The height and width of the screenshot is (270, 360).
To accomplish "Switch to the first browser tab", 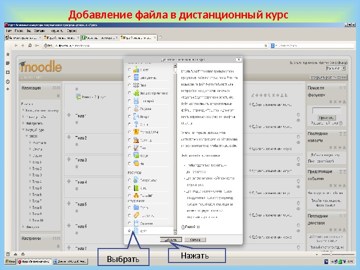I will point(23,37).
